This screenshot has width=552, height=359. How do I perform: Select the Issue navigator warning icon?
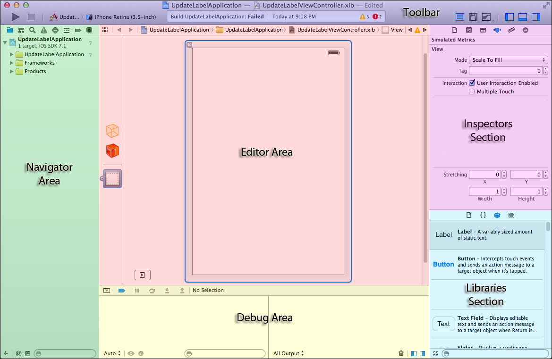click(43, 30)
